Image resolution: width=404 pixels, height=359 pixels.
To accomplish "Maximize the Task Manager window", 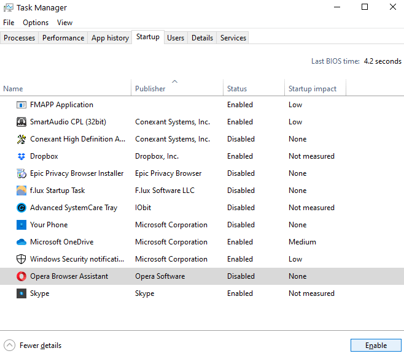I will [365, 7].
